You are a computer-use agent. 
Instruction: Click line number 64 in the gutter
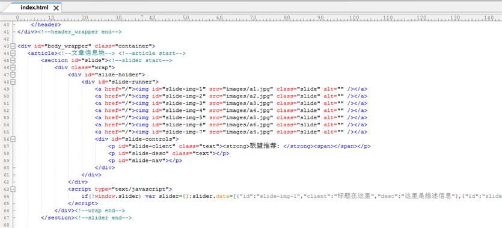click(x=7, y=196)
